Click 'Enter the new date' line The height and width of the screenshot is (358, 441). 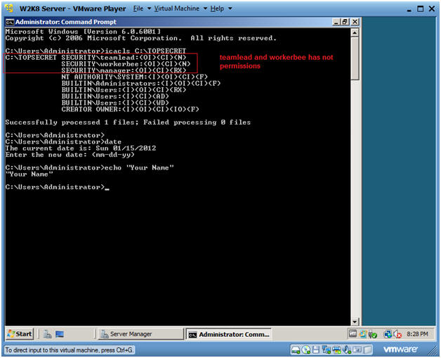pyautogui.click(x=70, y=155)
